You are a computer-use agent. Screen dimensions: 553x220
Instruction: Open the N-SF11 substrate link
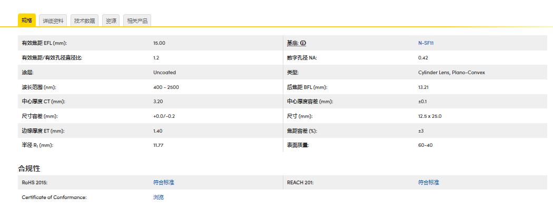[x=426, y=43]
